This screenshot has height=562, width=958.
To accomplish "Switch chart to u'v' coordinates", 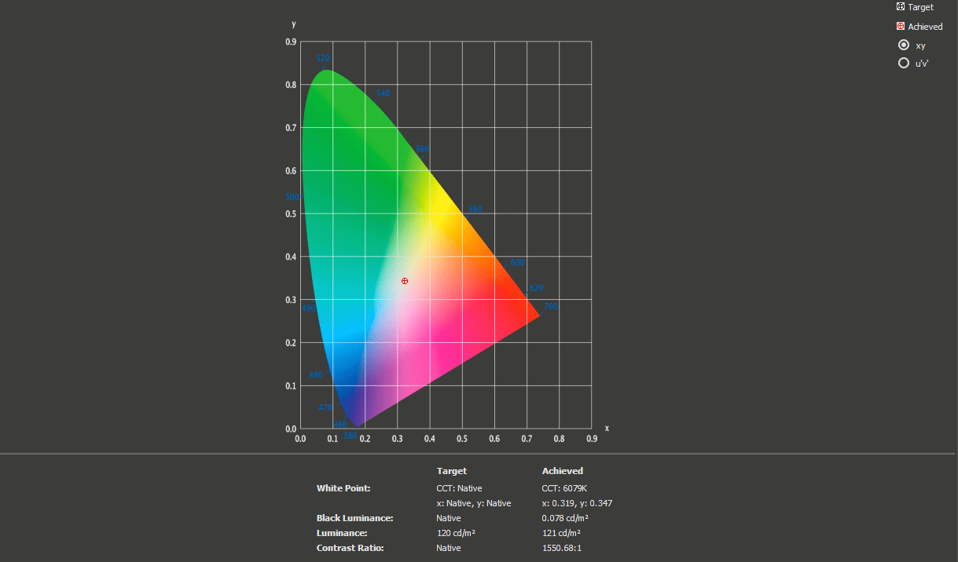I will click(x=904, y=63).
